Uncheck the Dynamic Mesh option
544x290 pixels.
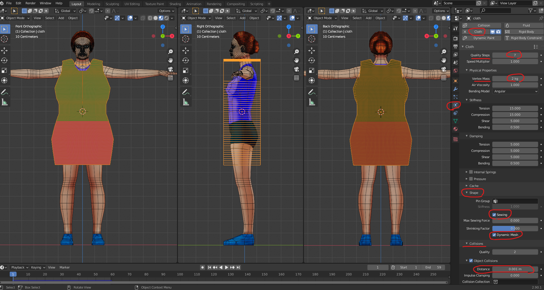tap(494, 235)
